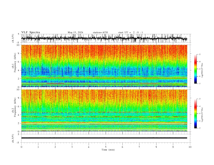Click the 'May 15, 2024' date label
Screen dimensions: 214x165
pos(75,32)
